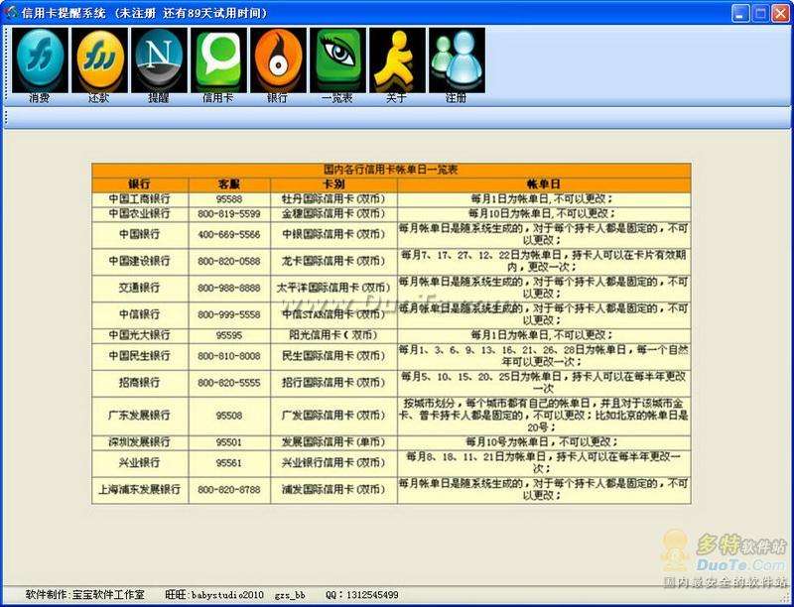Click the 客服 column header

tap(229, 184)
